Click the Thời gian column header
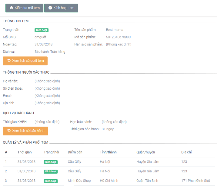 [x=25, y=152]
